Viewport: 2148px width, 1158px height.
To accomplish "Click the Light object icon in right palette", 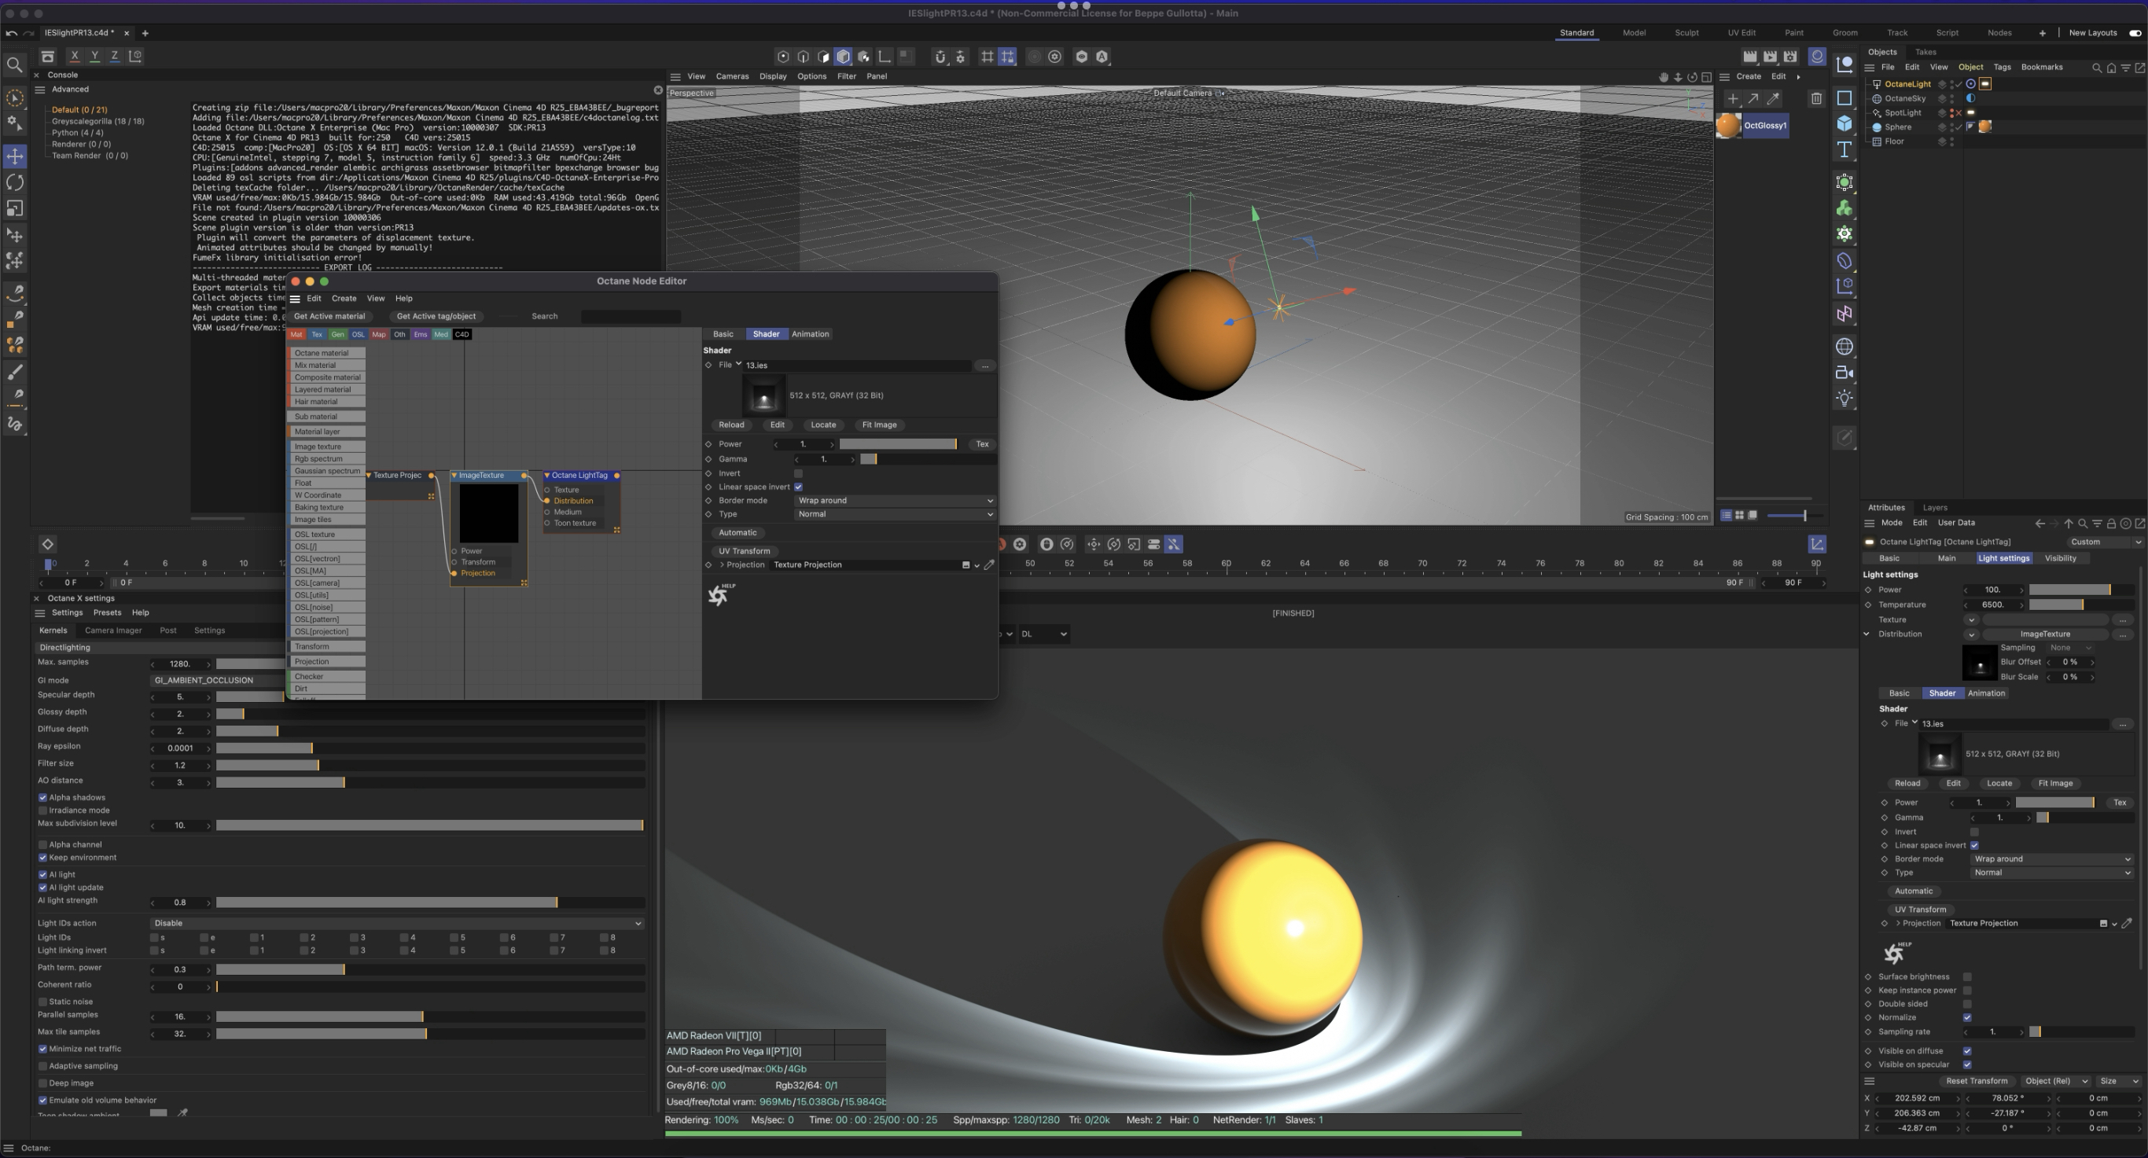I will pyautogui.click(x=1845, y=398).
